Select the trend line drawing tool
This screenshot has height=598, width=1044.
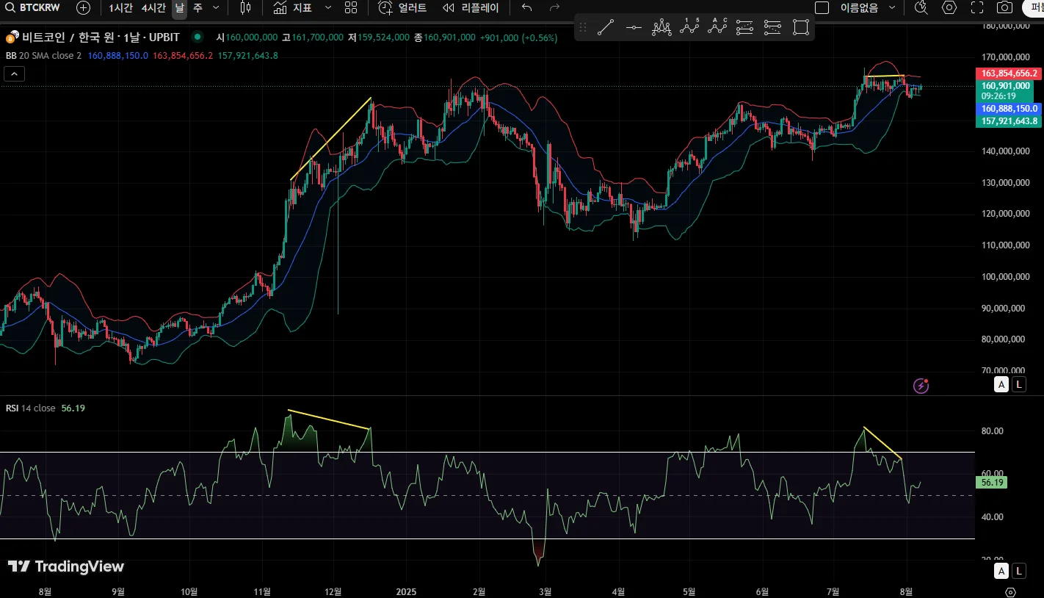point(606,28)
